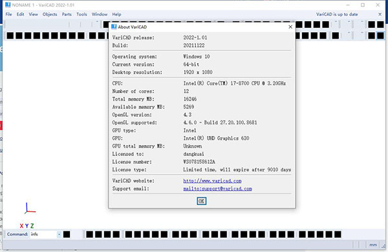Select the release value '2022-1.01'
The image size is (388, 252).
[x=195, y=38]
